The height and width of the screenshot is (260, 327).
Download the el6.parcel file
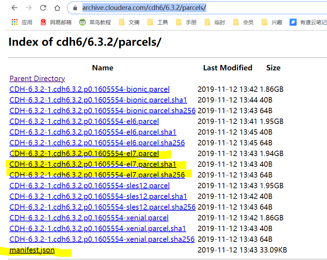pyautogui.click(x=84, y=121)
